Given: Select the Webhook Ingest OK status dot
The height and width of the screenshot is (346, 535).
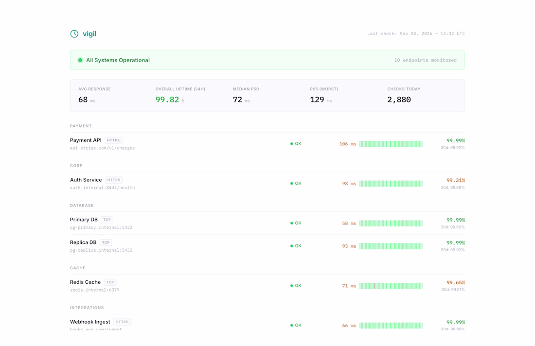Looking at the screenshot, I should pyautogui.click(x=291, y=326).
